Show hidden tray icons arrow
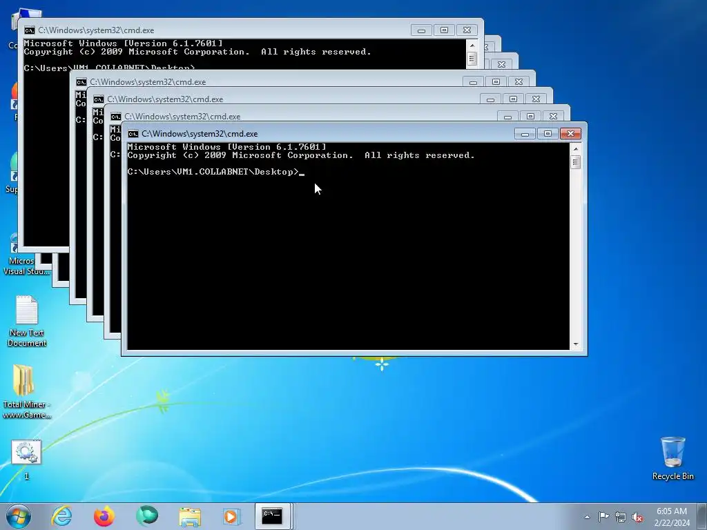The height and width of the screenshot is (530, 707). click(x=587, y=517)
